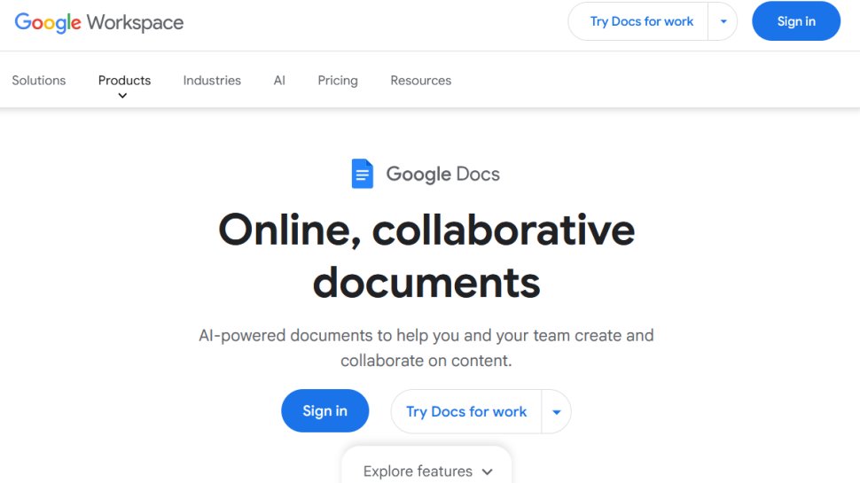
Task: Click the hero Sign in button
Action: pos(324,410)
